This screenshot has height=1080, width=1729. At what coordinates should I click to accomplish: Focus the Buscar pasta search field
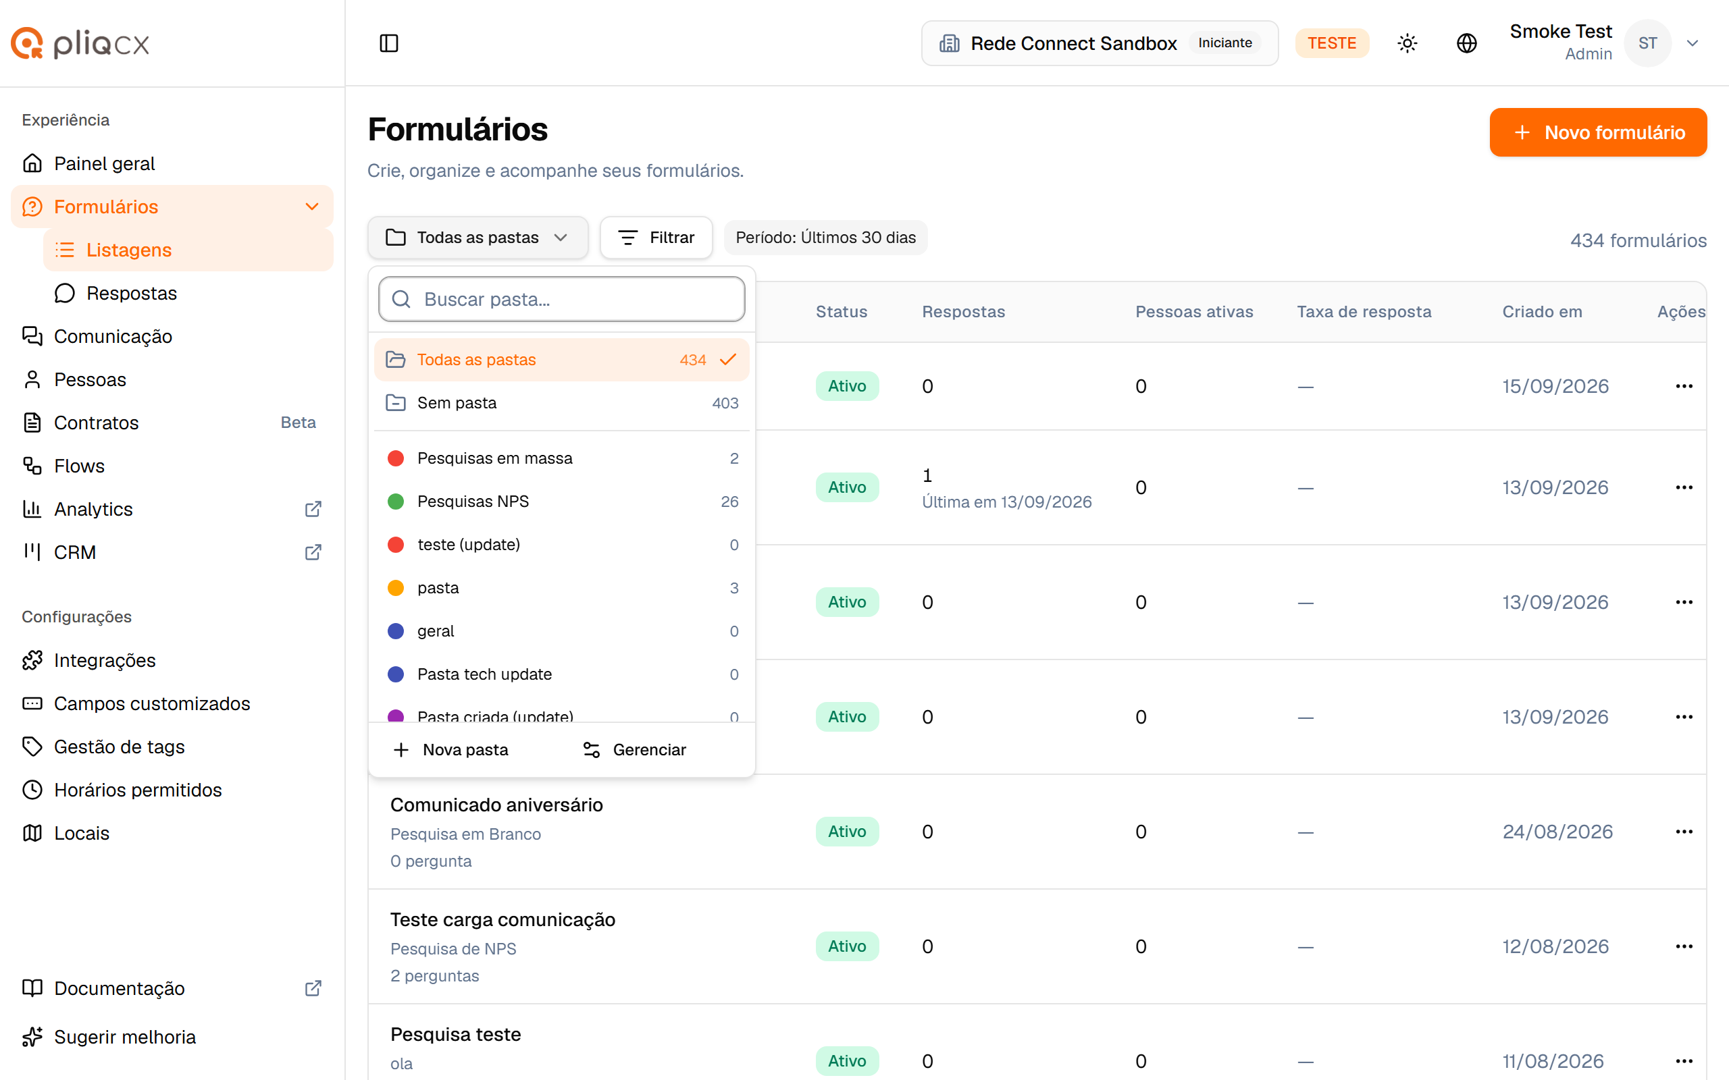tap(561, 299)
